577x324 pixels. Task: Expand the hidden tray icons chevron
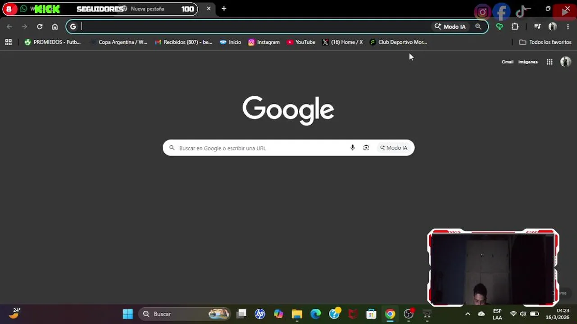tap(468, 314)
